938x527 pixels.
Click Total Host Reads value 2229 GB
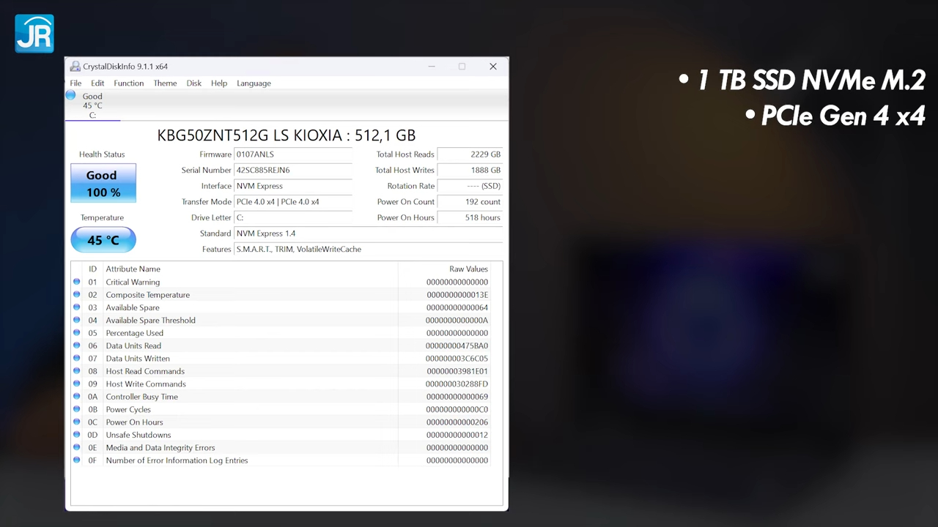click(x=470, y=154)
